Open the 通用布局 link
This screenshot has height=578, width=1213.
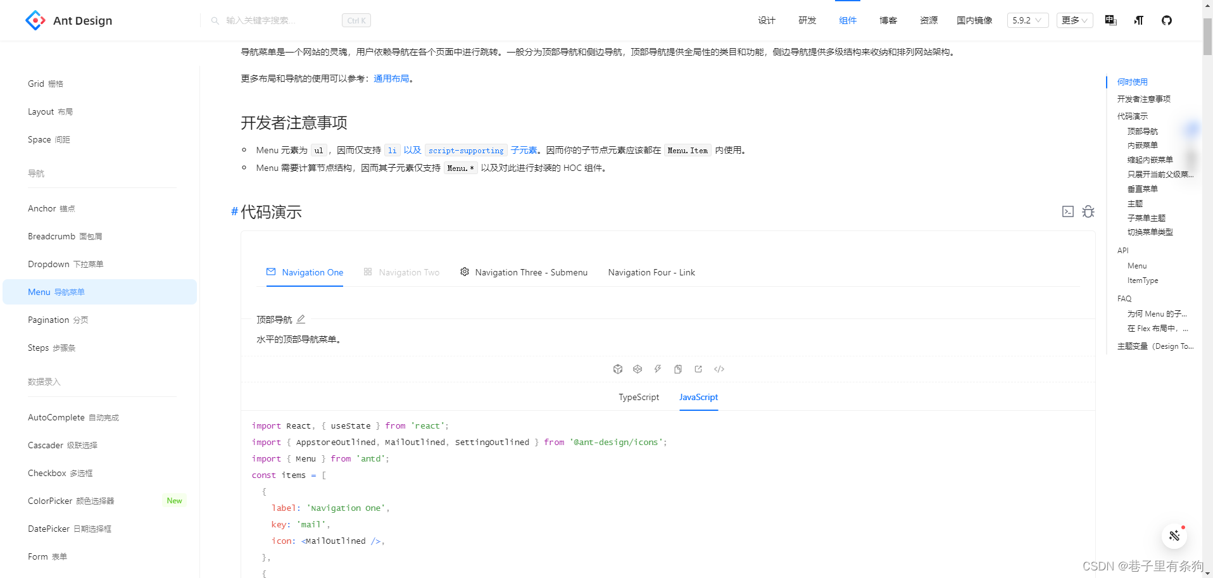(392, 79)
